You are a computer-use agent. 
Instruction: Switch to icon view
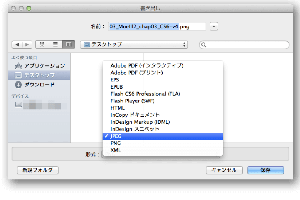point(42,44)
